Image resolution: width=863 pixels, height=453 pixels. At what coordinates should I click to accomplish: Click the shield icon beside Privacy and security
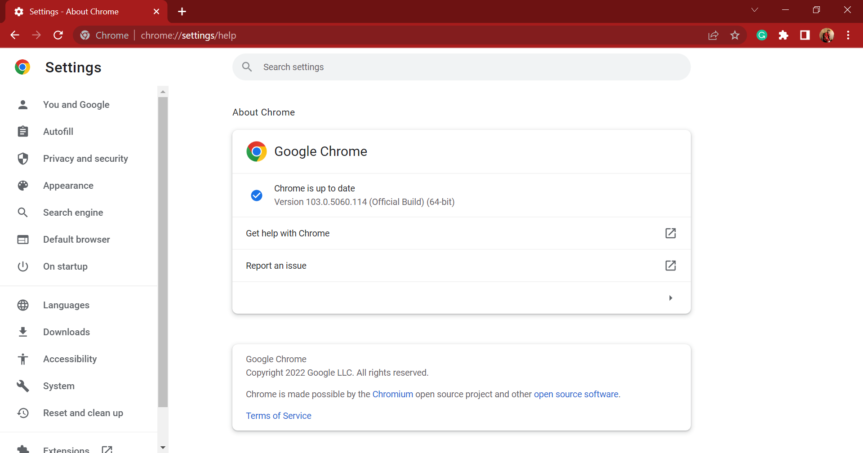click(x=23, y=159)
